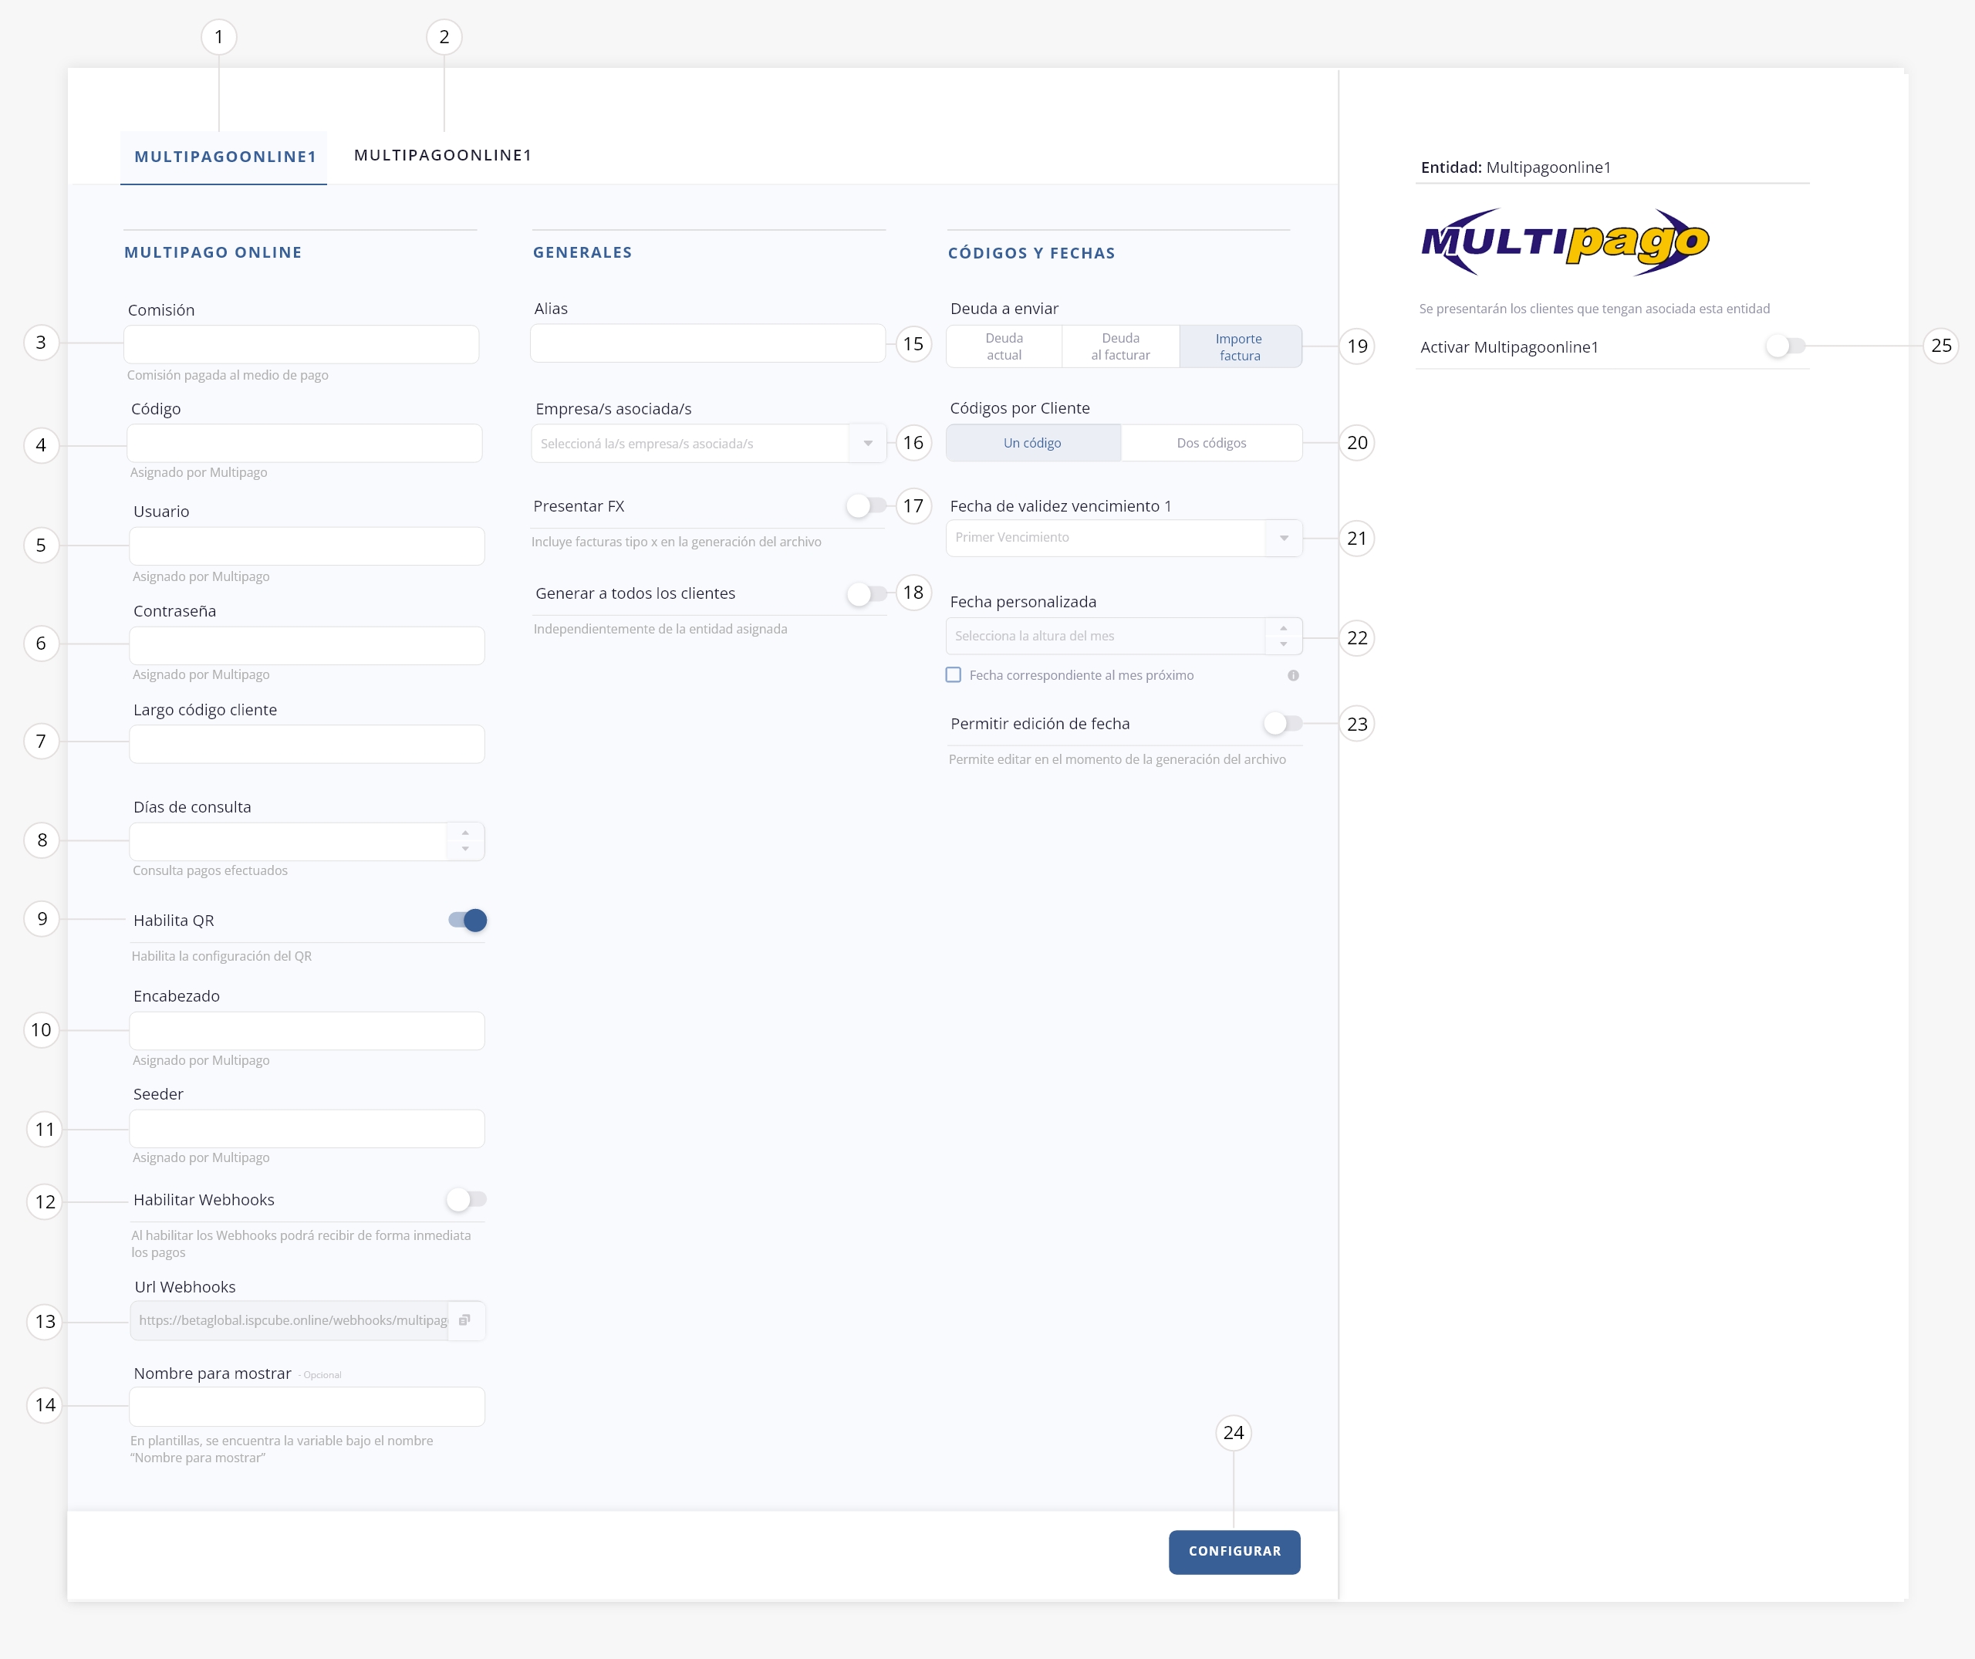Click the Multipago logo image
1975x1659 pixels.
1565,242
